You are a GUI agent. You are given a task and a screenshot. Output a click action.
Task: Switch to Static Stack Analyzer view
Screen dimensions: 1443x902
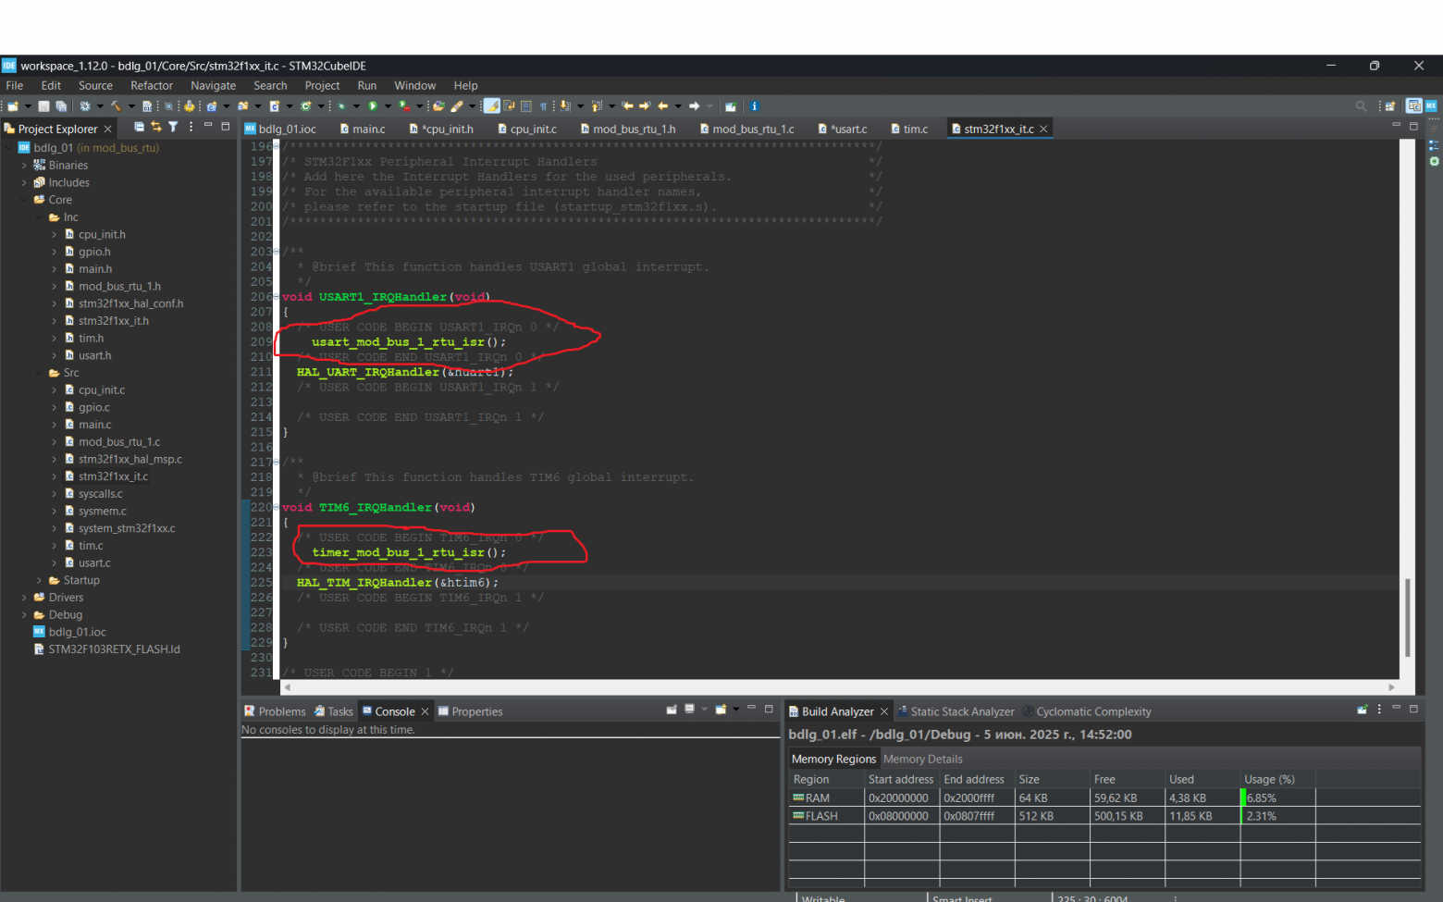click(x=961, y=711)
